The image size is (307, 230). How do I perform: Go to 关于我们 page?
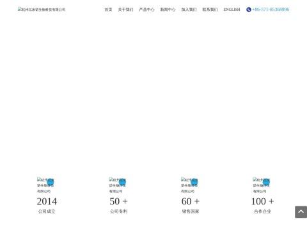coord(125,10)
